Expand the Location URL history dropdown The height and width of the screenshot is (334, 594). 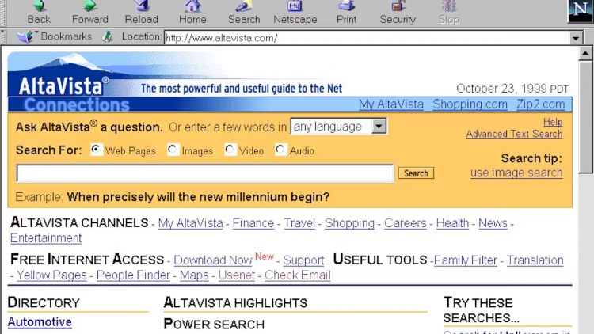(x=576, y=38)
